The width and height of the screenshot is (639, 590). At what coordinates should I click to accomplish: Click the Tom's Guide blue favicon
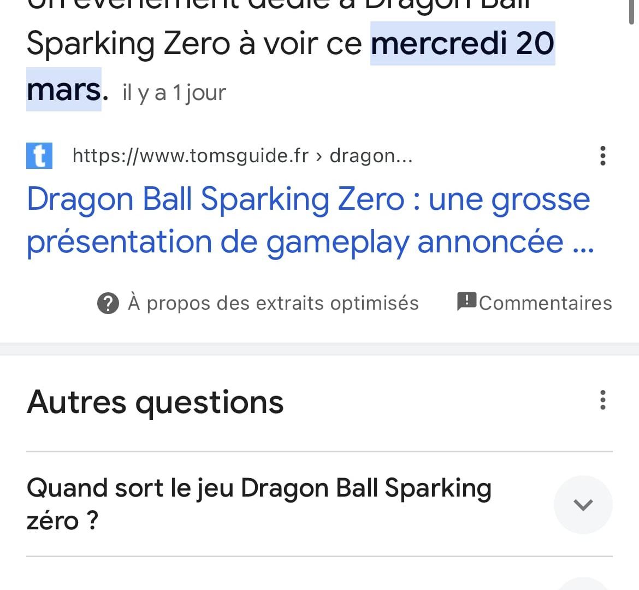[x=39, y=156]
